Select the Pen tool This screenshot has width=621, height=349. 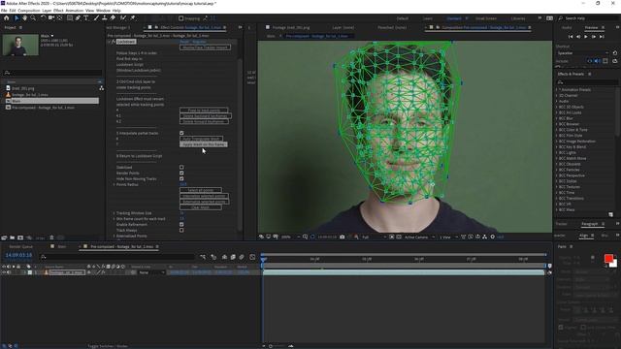click(78, 18)
